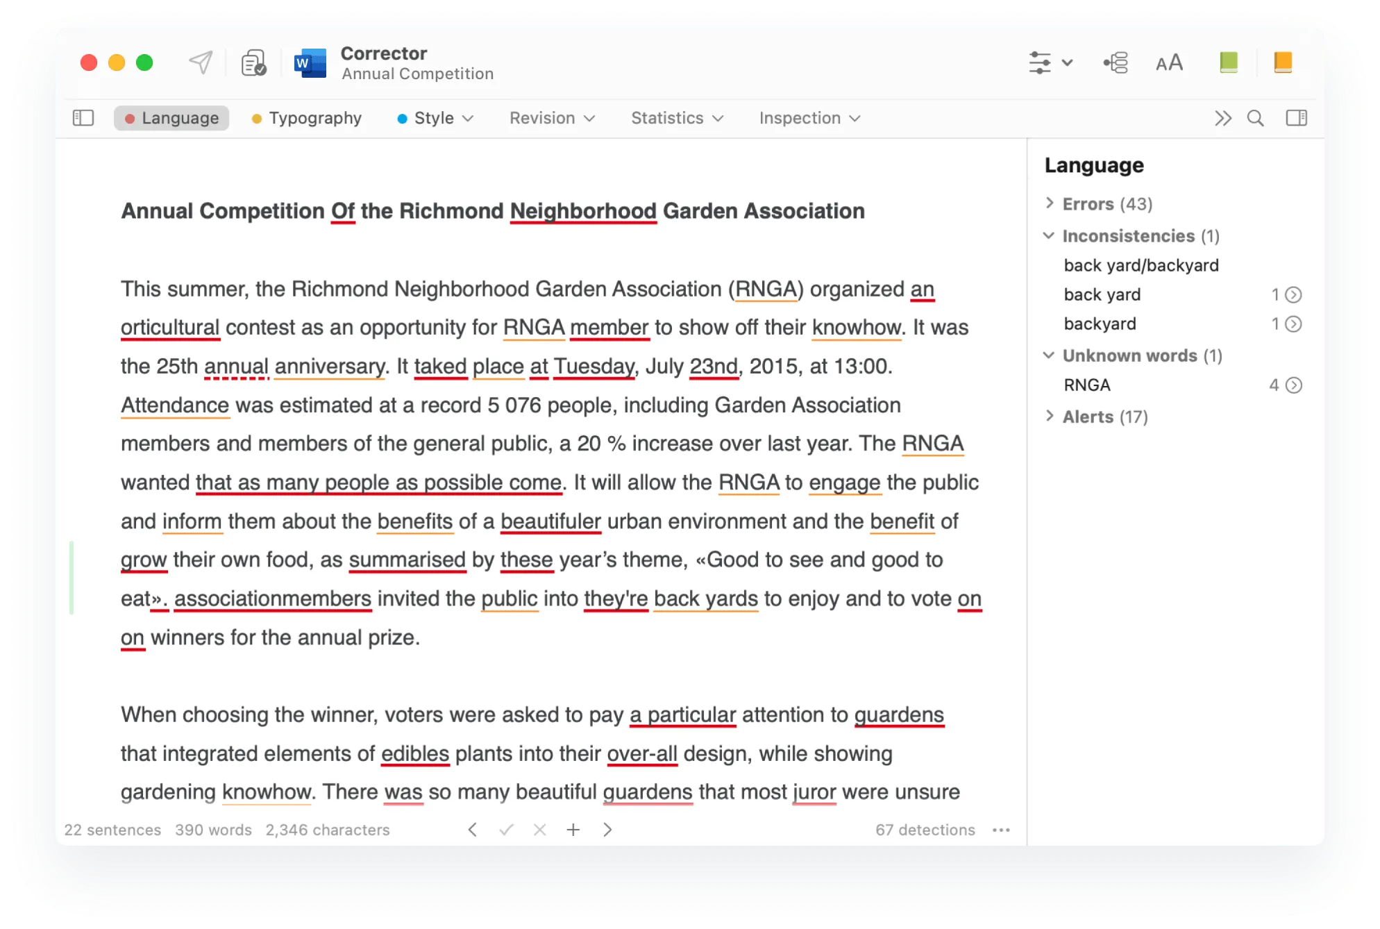Viewport: 1380px width, 929px height.
Task: Click the paper plane send icon
Action: [x=201, y=62]
